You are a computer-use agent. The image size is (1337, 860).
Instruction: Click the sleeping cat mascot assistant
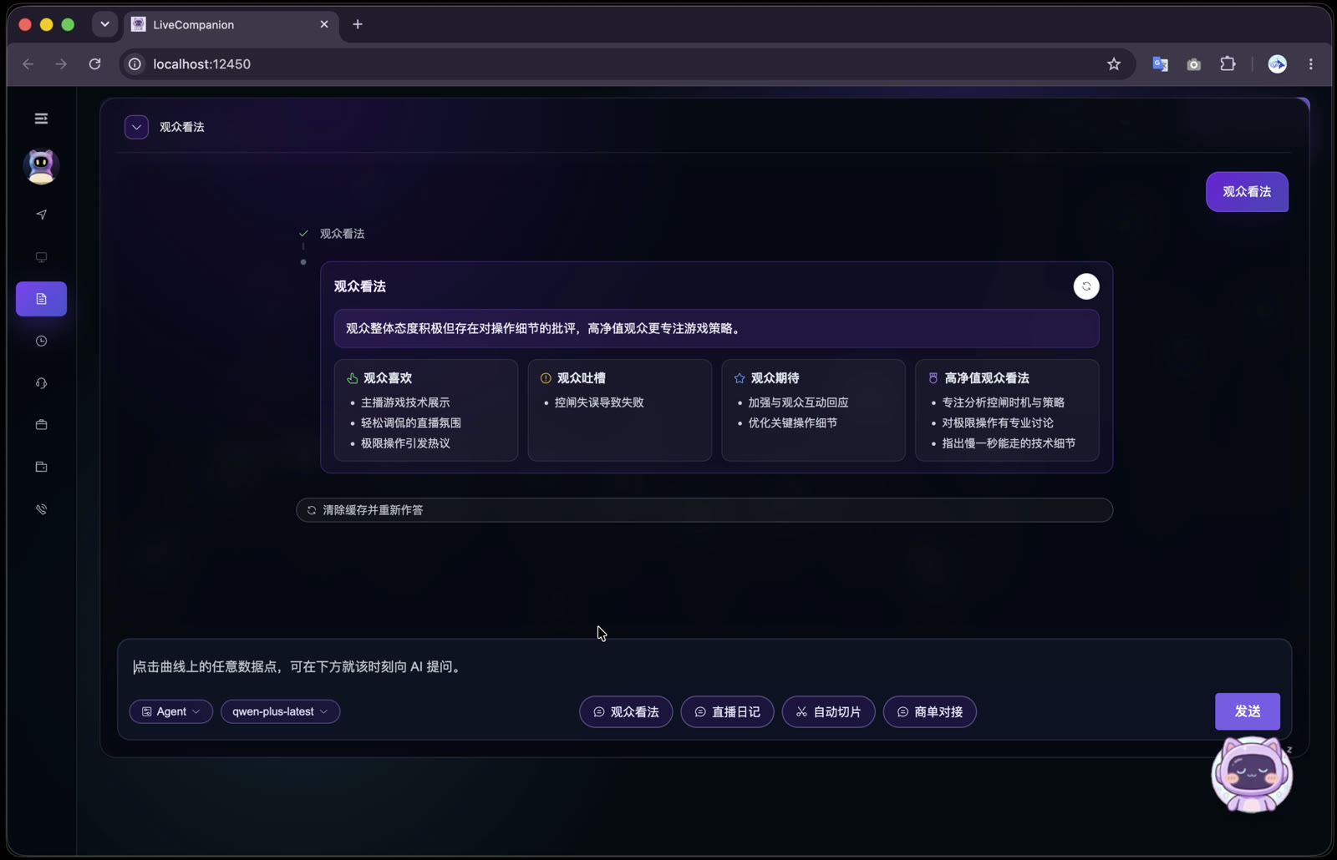pyautogui.click(x=1252, y=774)
